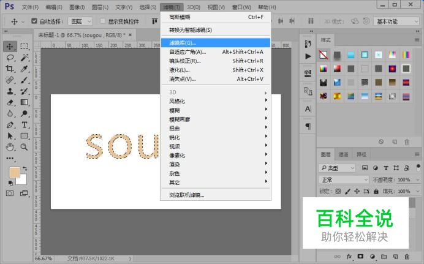Viewport: 424px width, 264px height.
Task: Select the Zoom tool
Action: click(24, 147)
